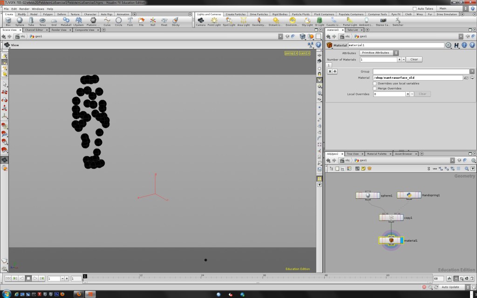
Task: Enable Overrides use local variables
Action: point(375,83)
